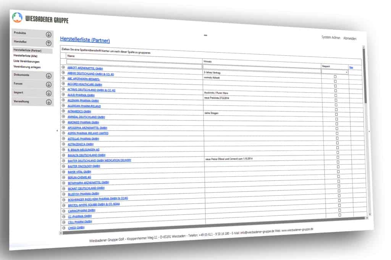391x260 pixels.
Task: Click the plus icon beside APOGEPHA ARZNEIMITTEL
Action: click(63, 127)
